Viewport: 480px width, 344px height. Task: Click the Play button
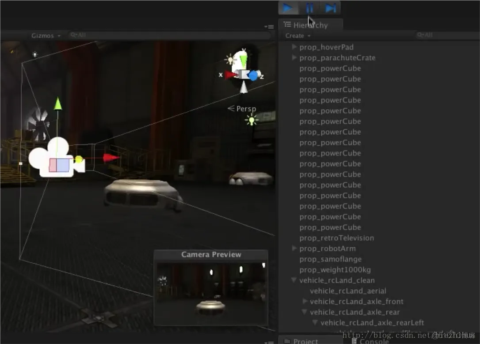pyautogui.click(x=288, y=8)
